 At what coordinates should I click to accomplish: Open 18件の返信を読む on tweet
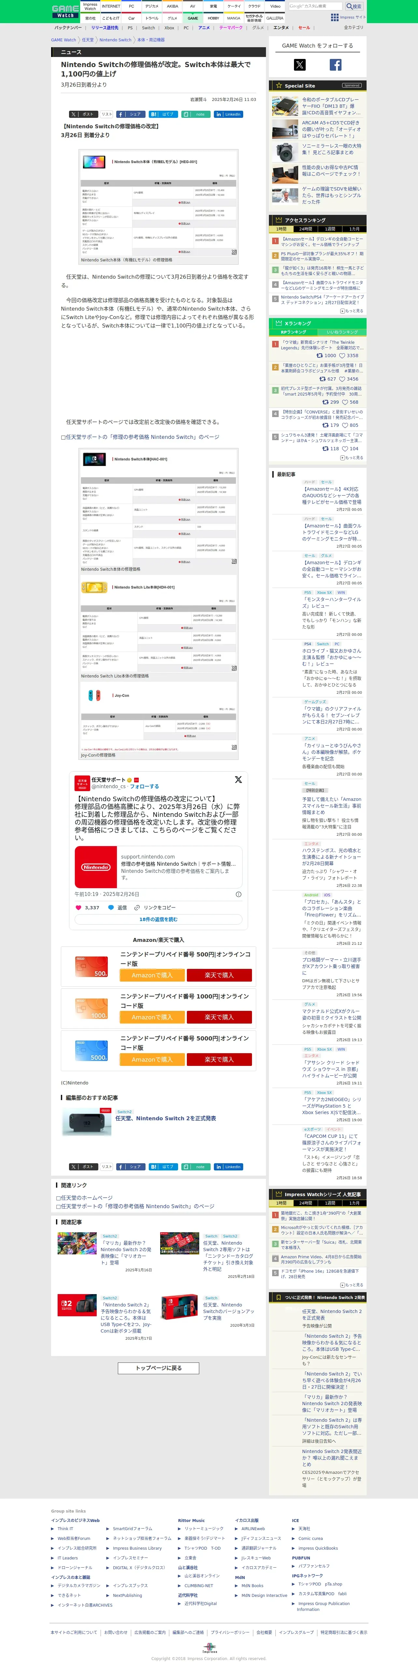tap(158, 919)
